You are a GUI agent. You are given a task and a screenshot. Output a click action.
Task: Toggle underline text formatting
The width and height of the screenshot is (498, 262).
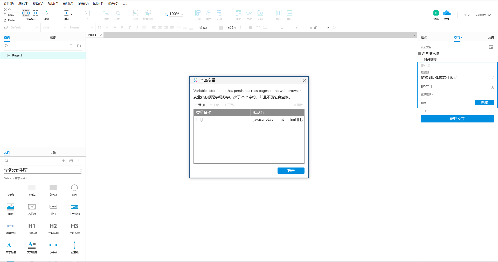[x=137, y=28]
